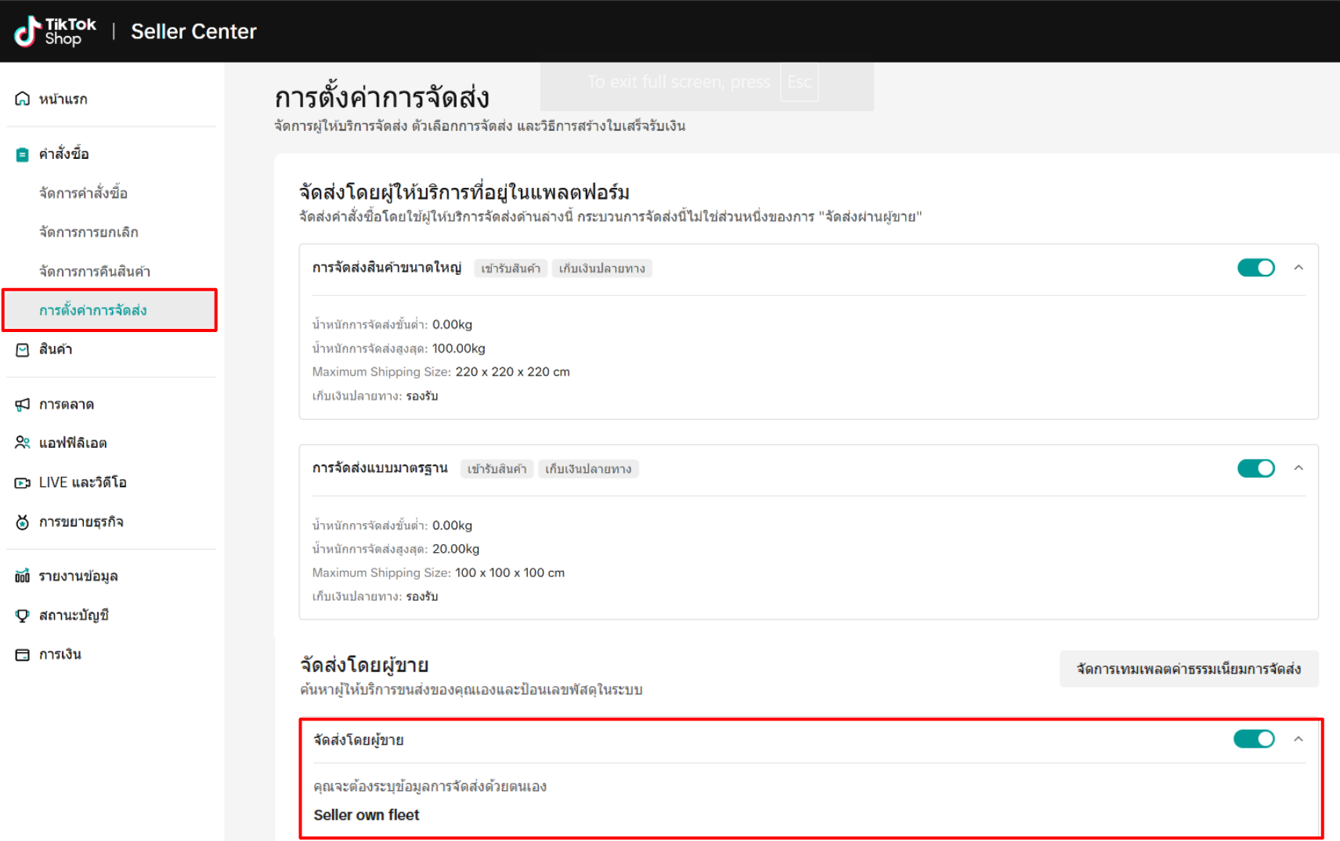Select จัดการการคืนสินค้า menu item
The height and width of the screenshot is (841, 1340).
click(x=94, y=272)
